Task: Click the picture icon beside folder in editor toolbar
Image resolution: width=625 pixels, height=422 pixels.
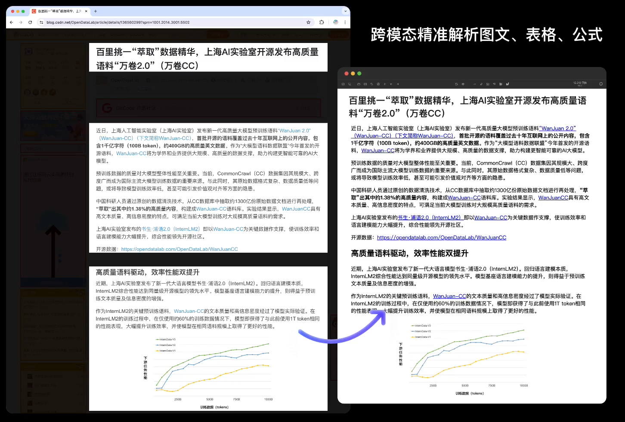Action: (365, 84)
